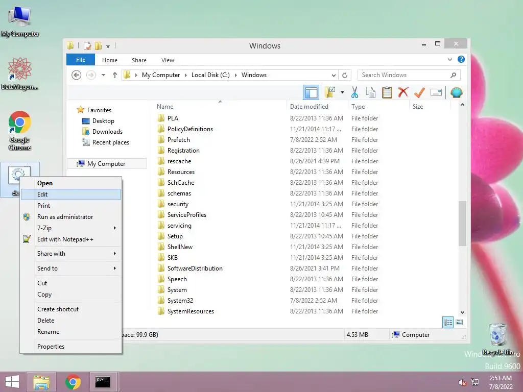Click Local Disk (C:) breadcrumb
The width and height of the screenshot is (523, 392).
210,75
